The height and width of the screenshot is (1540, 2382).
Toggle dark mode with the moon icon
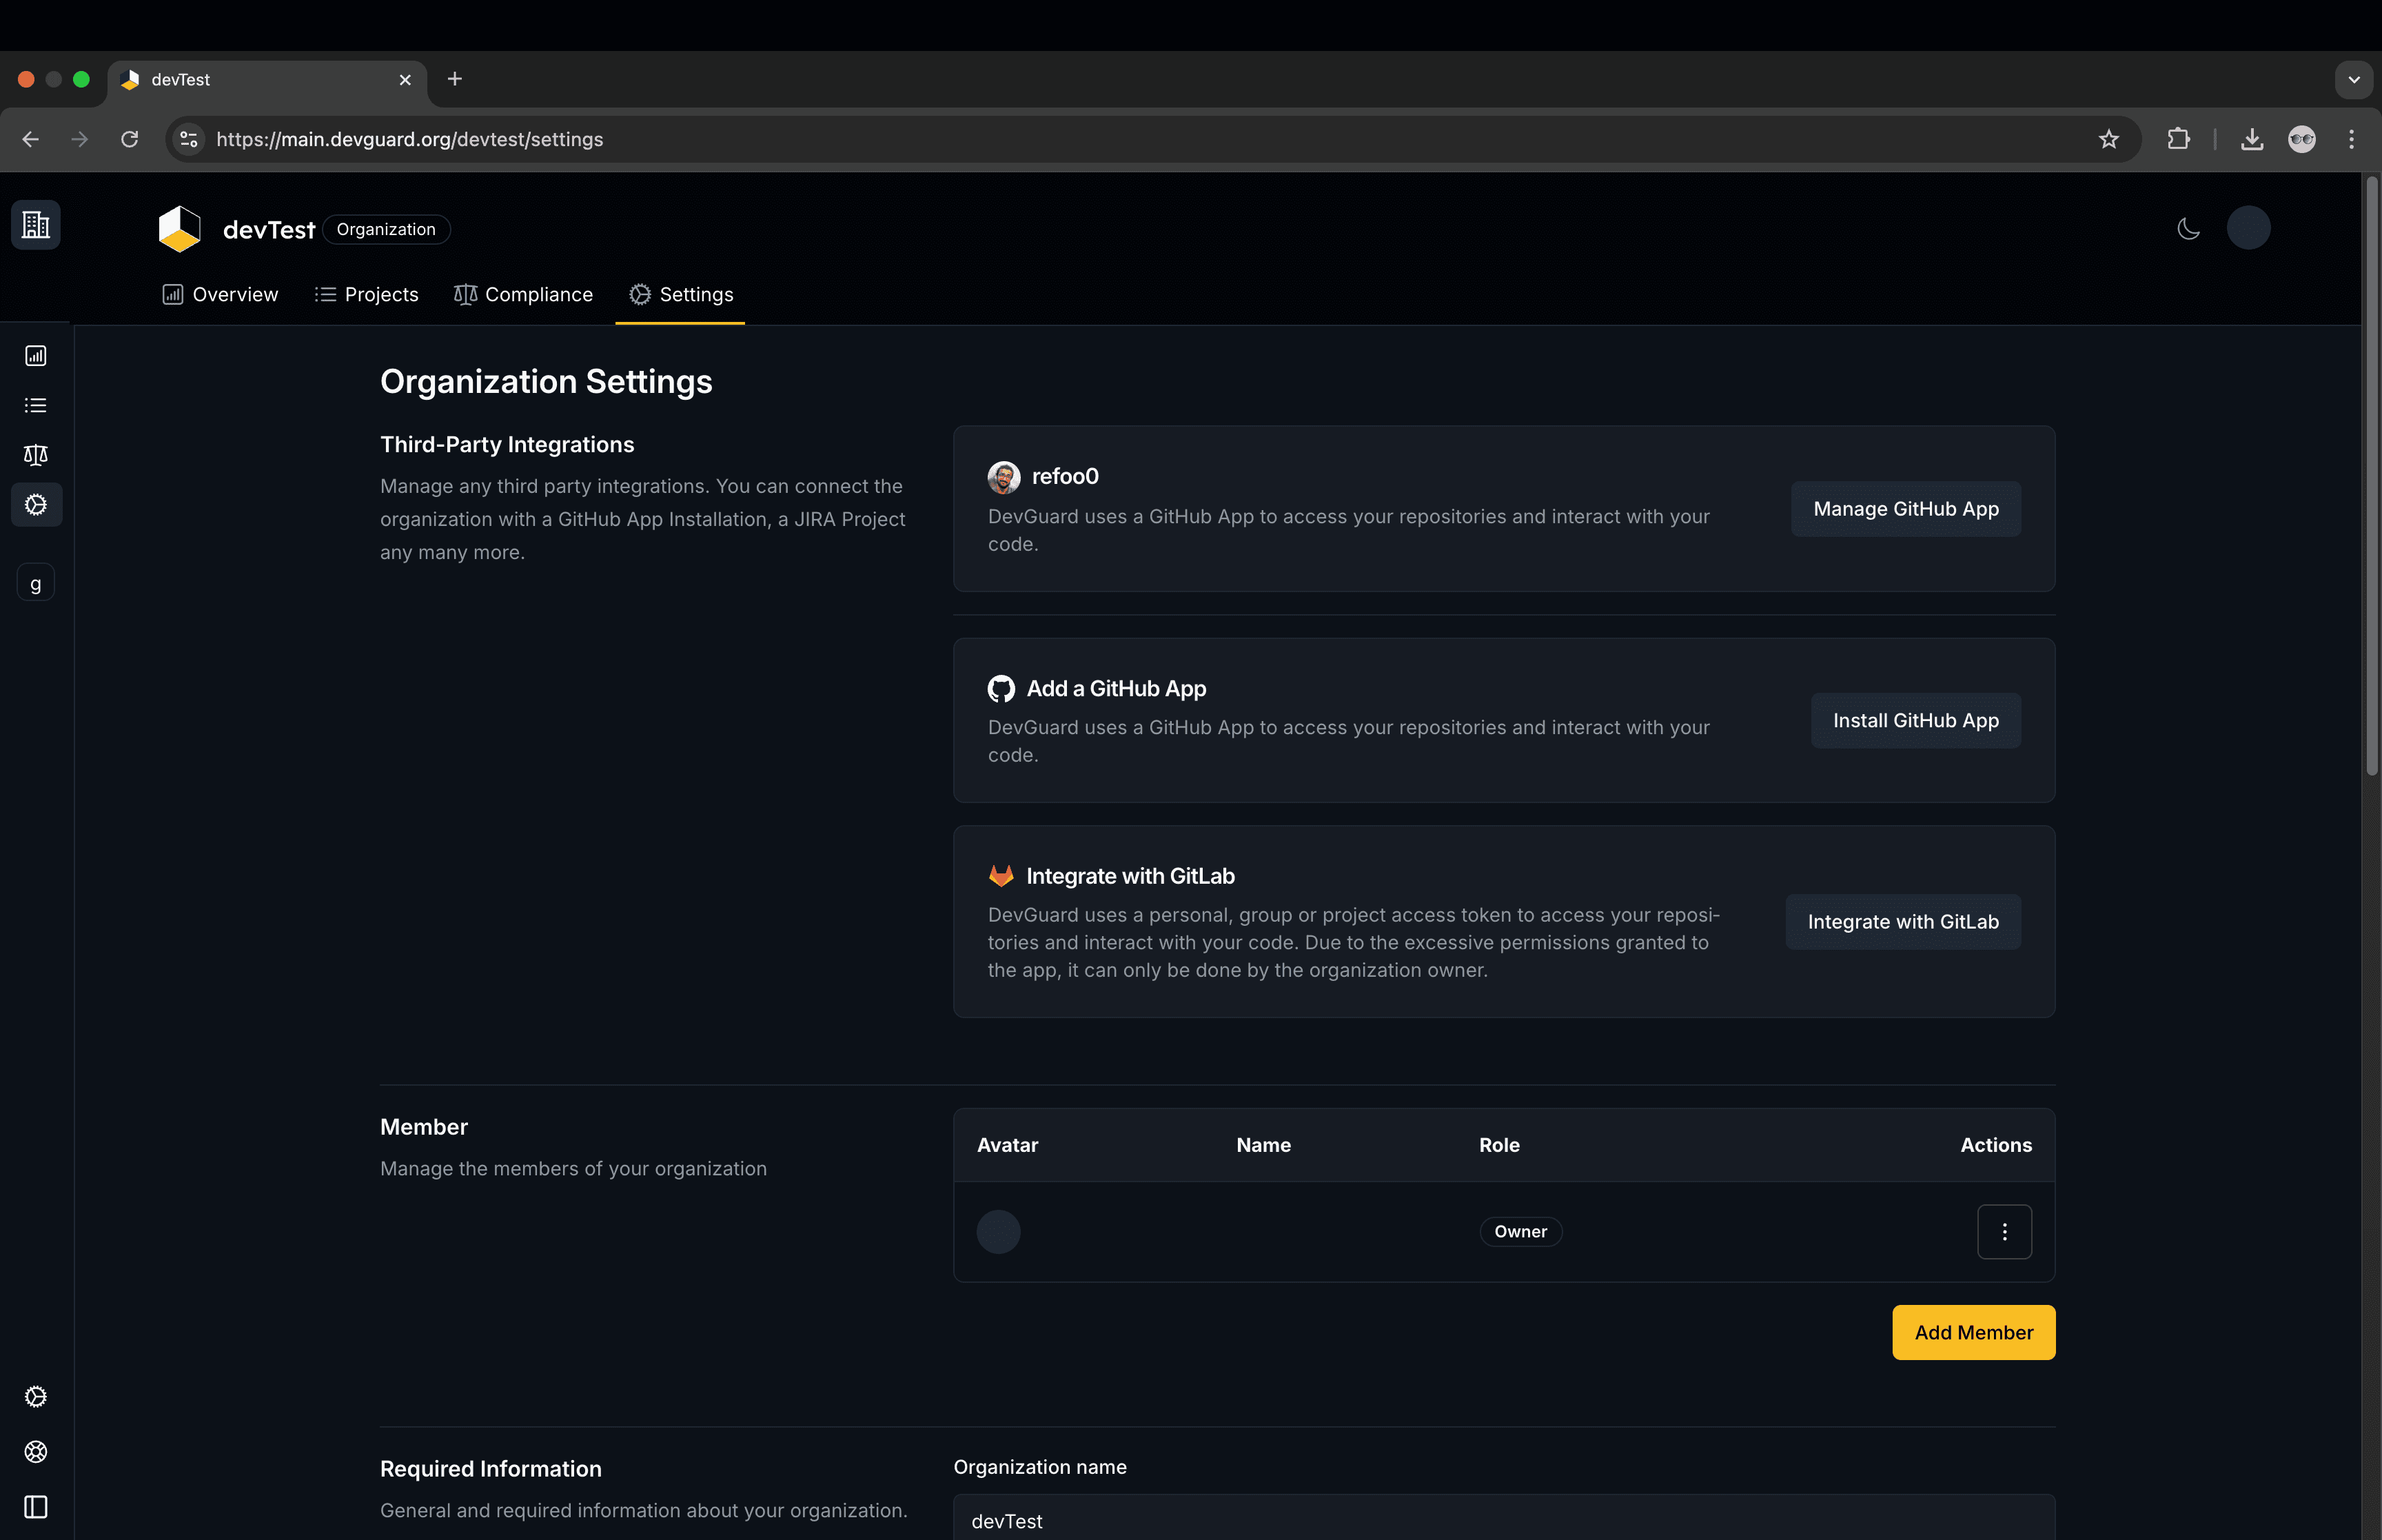[x=2188, y=229]
